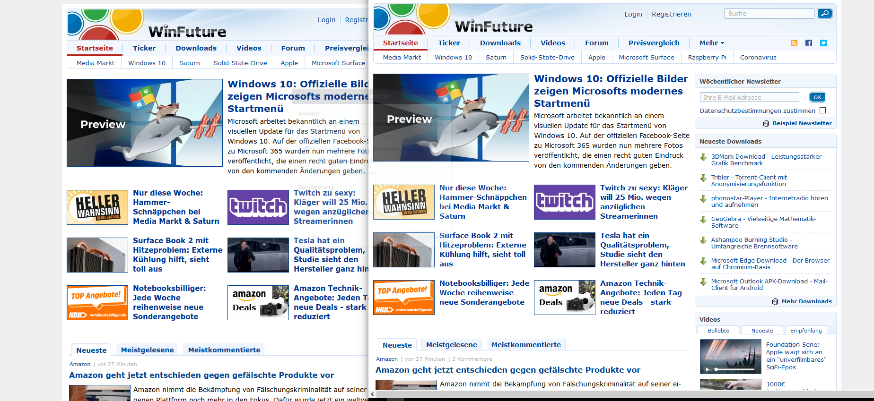Open the Facebook icon in navigation bar
This screenshot has height=401, width=874.
[809, 43]
